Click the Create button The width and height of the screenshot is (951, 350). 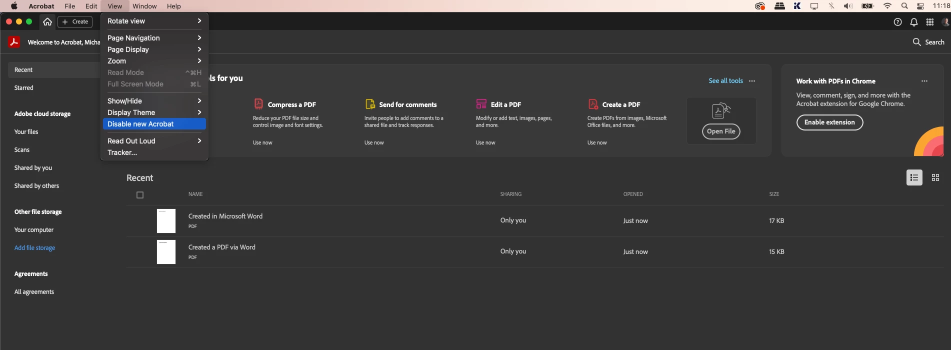pyautogui.click(x=75, y=21)
